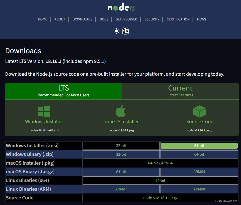Open the language translation icon

point(125,31)
